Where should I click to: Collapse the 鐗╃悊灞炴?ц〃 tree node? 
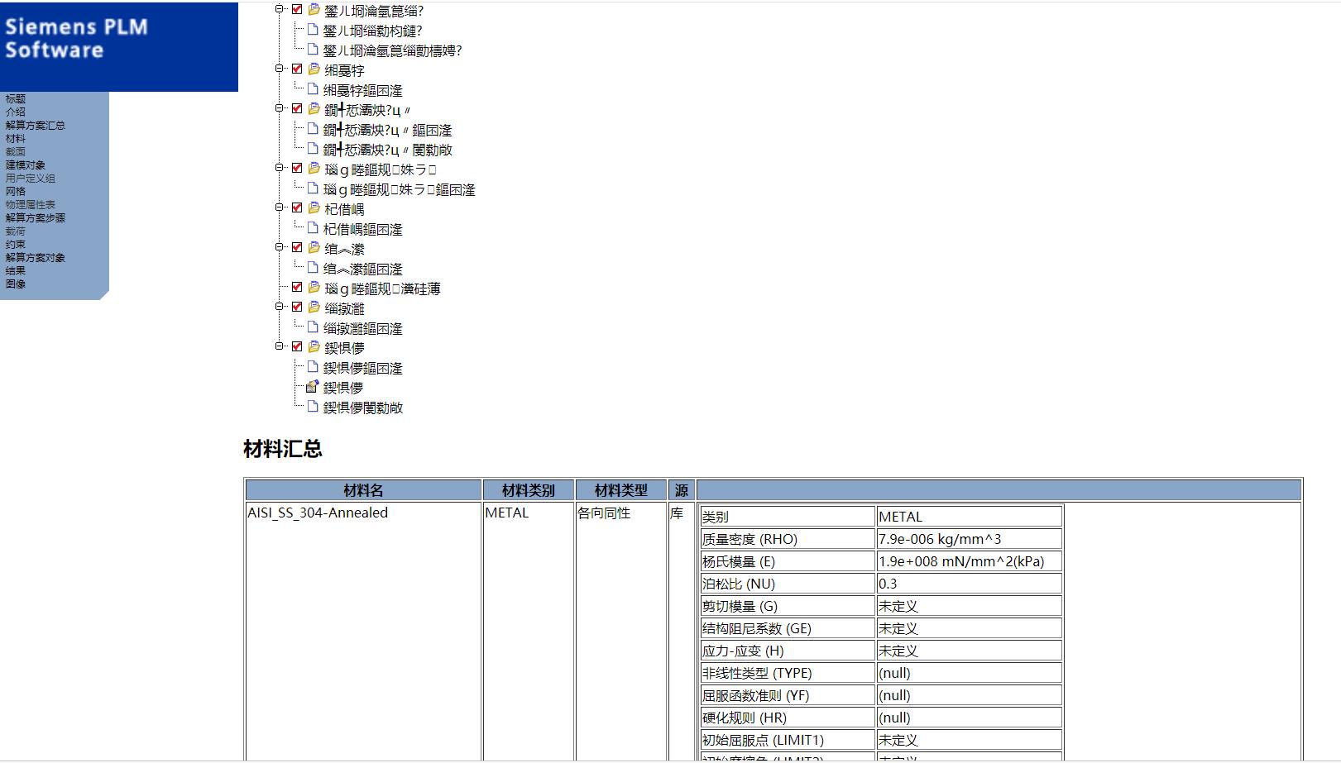point(280,108)
